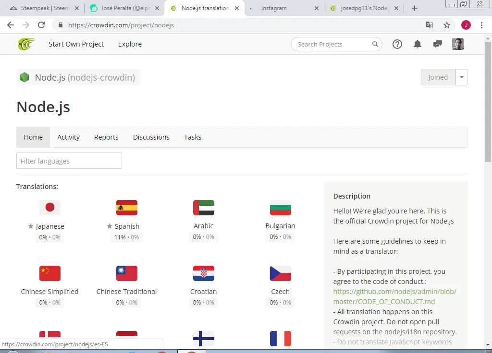The image size is (492, 353).
Task: Close the Instagram browser tab
Action: tap(317, 8)
